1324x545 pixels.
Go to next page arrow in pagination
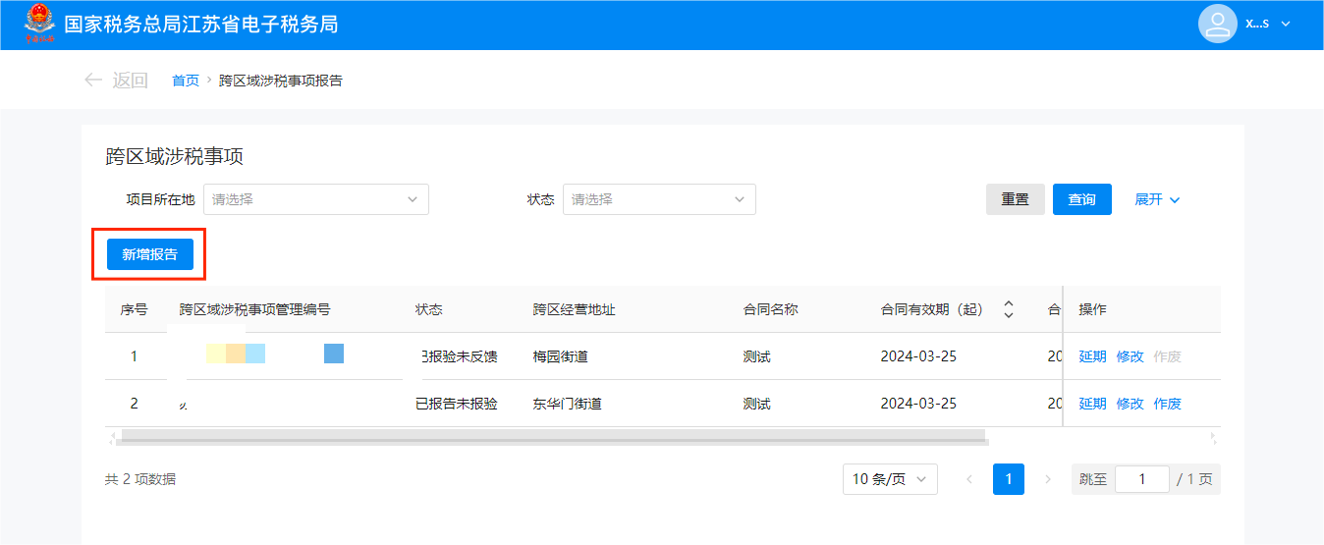(x=1048, y=479)
